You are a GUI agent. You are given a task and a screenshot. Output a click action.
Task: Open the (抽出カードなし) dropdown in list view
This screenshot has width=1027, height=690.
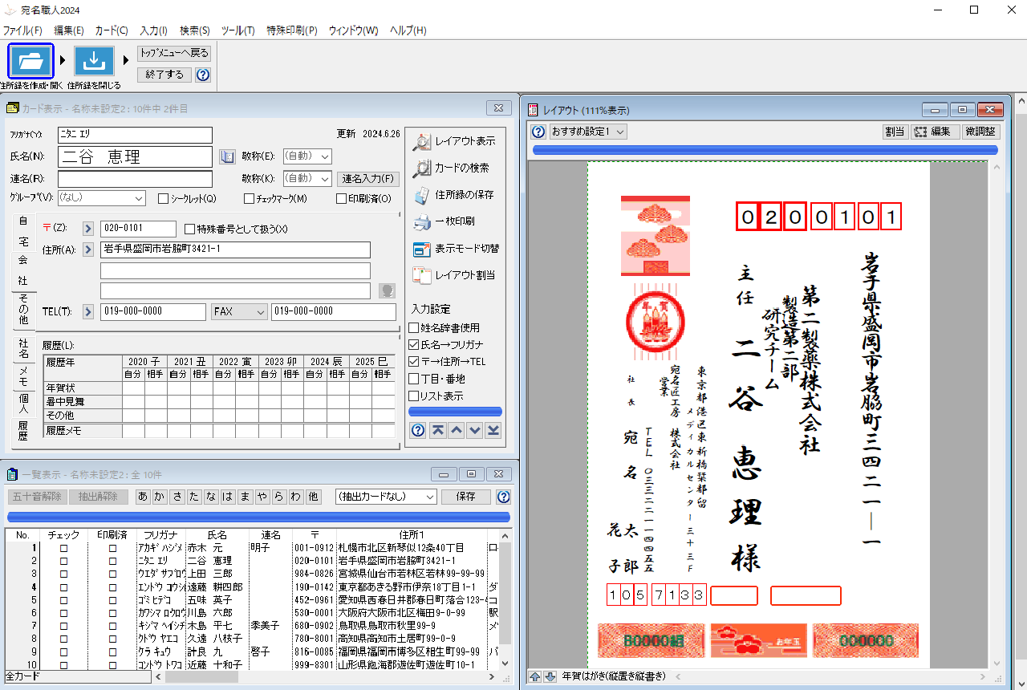tap(386, 497)
